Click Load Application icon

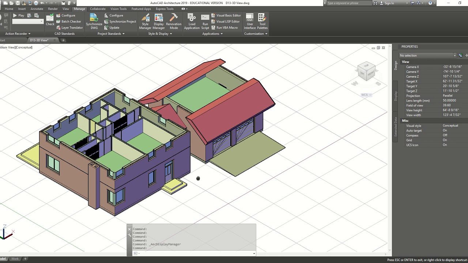coord(192,22)
